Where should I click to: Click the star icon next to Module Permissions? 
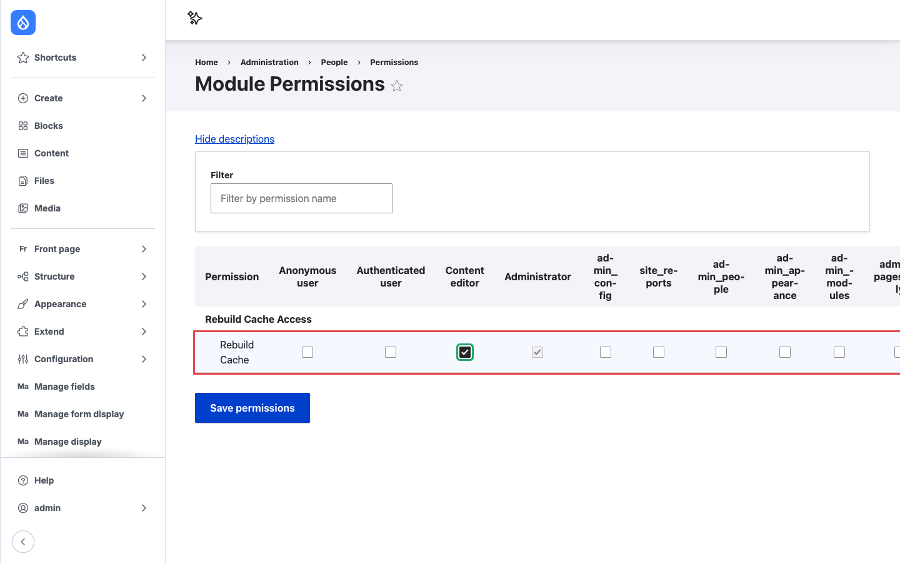(x=397, y=86)
